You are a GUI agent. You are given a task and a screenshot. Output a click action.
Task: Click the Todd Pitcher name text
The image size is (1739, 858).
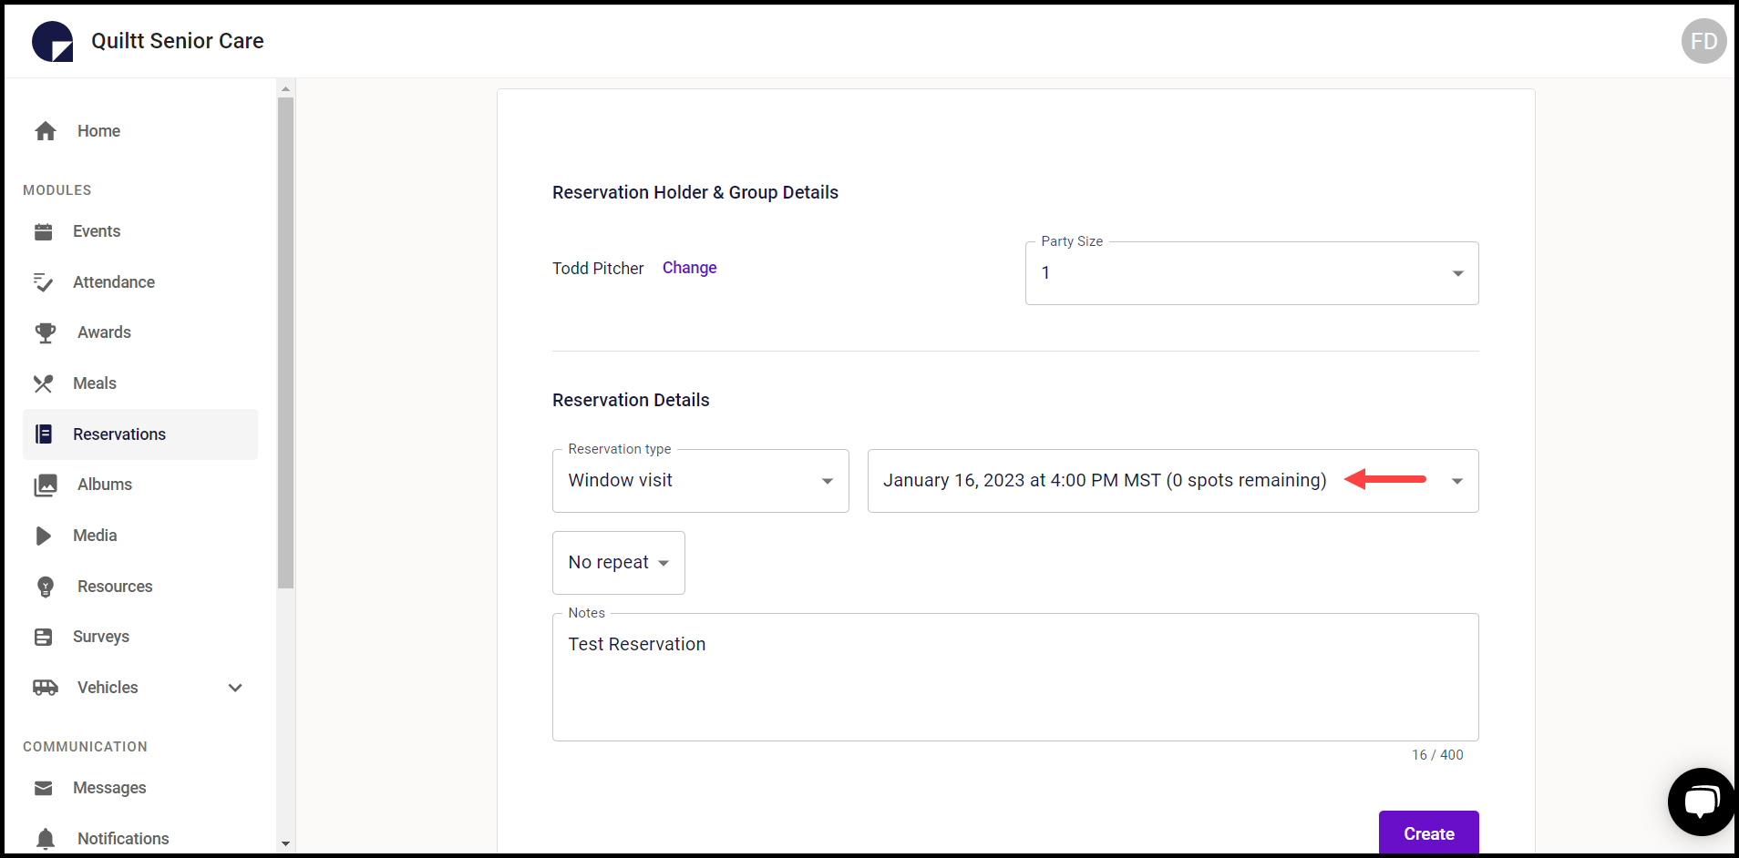pyautogui.click(x=598, y=269)
